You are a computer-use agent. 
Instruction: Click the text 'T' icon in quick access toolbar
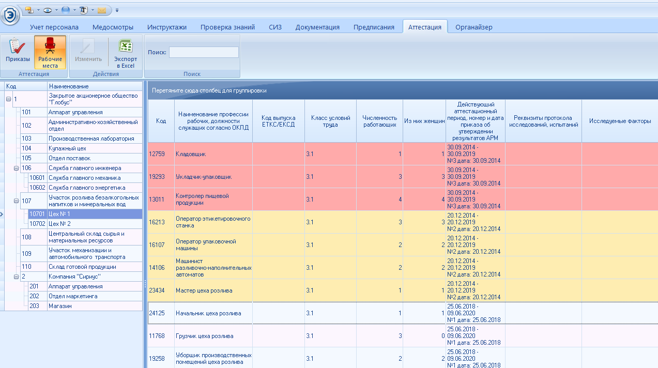point(84,10)
